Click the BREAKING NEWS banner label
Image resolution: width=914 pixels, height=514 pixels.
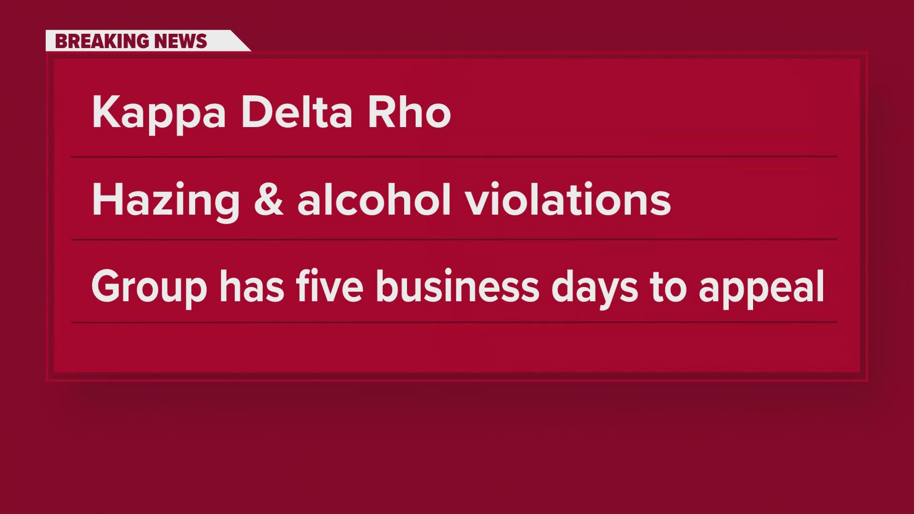131,41
